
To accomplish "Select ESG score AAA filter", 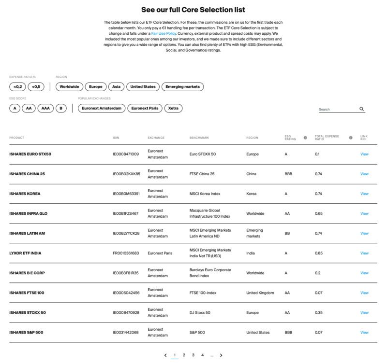I will tap(45, 108).
